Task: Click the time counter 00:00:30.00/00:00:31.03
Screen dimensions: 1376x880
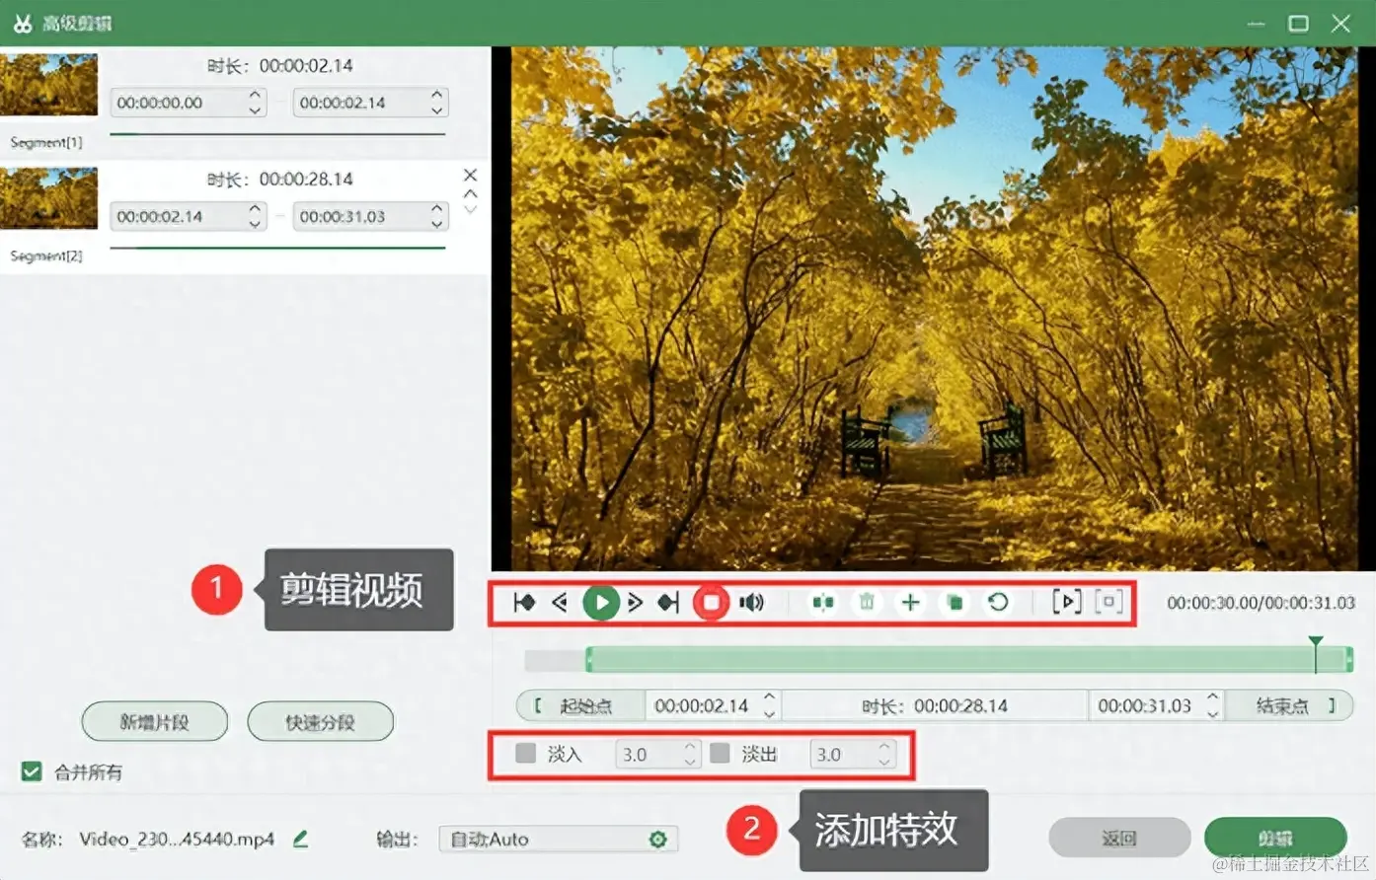Action: click(1261, 603)
